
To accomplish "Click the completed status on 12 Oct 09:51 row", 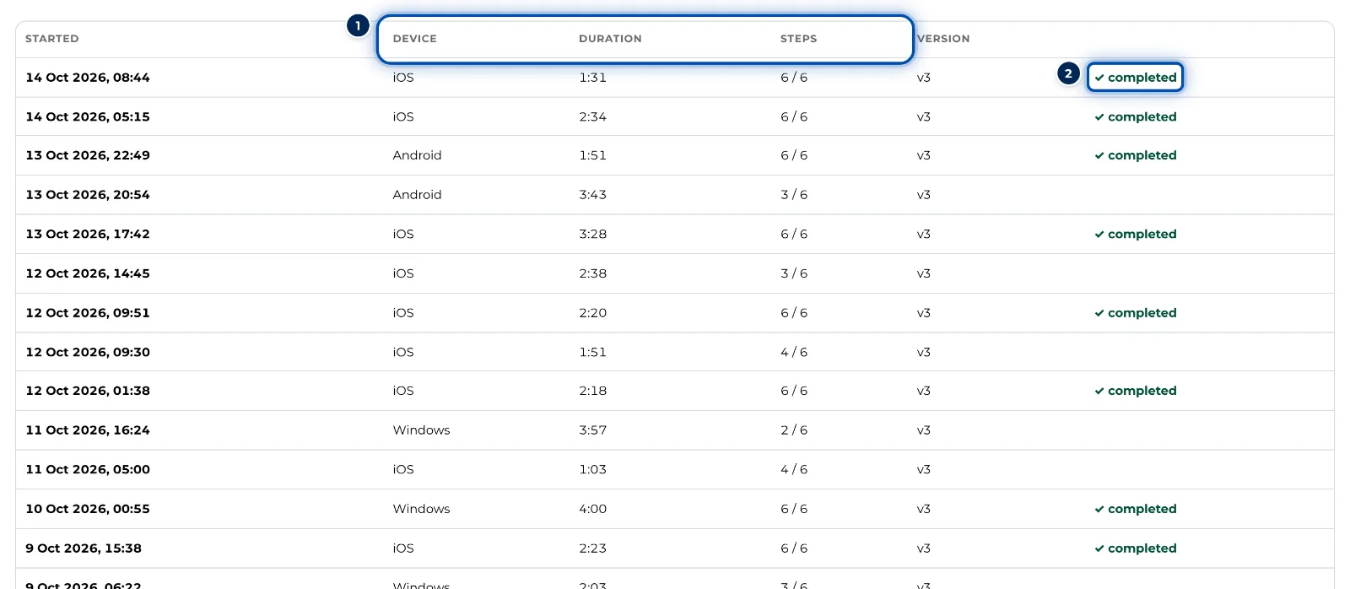I will (x=1135, y=313).
